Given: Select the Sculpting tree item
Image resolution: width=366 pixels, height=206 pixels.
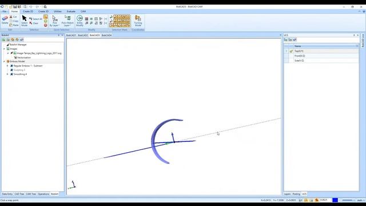Looking at the screenshot, I should 19,70.
